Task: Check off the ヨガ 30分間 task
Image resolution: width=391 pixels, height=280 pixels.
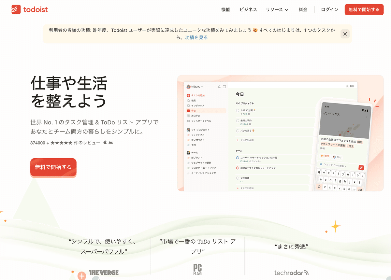Action: pyautogui.click(x=238, y=111)
